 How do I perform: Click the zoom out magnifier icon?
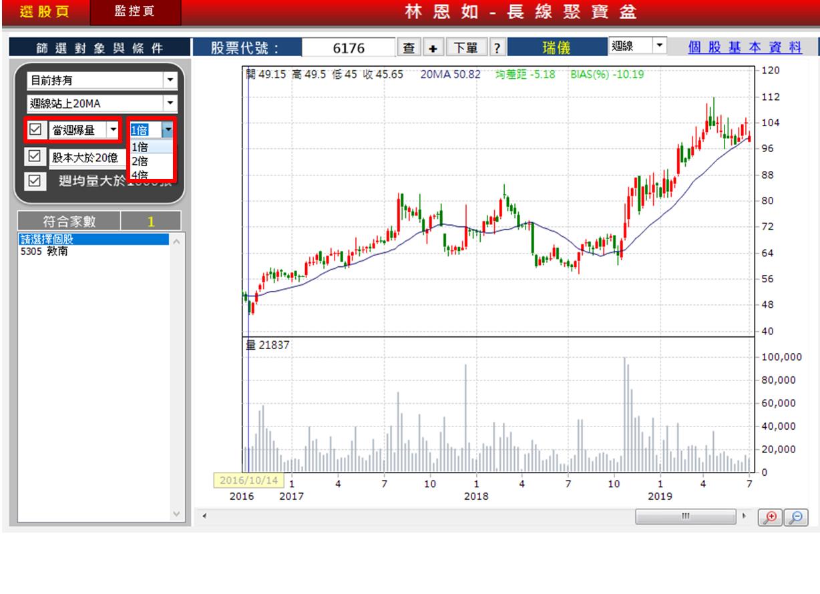(795, 517)
